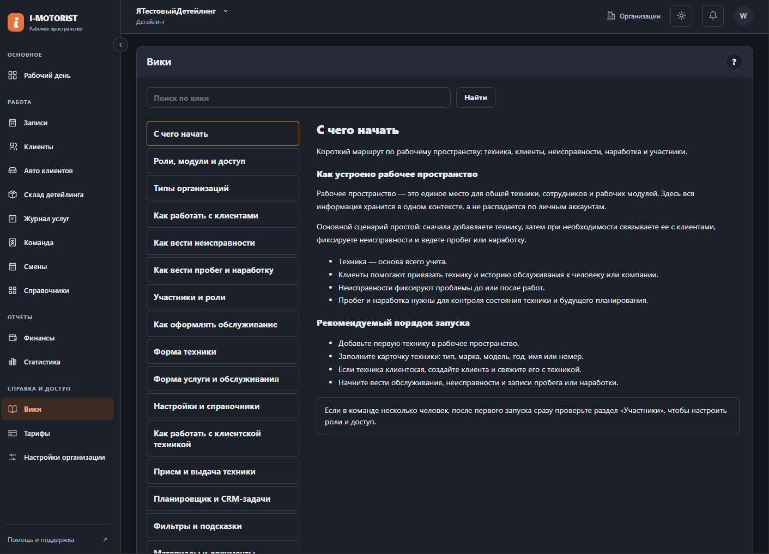
Task: Open topic Настройки и справочники
Action: pos(223,406)
